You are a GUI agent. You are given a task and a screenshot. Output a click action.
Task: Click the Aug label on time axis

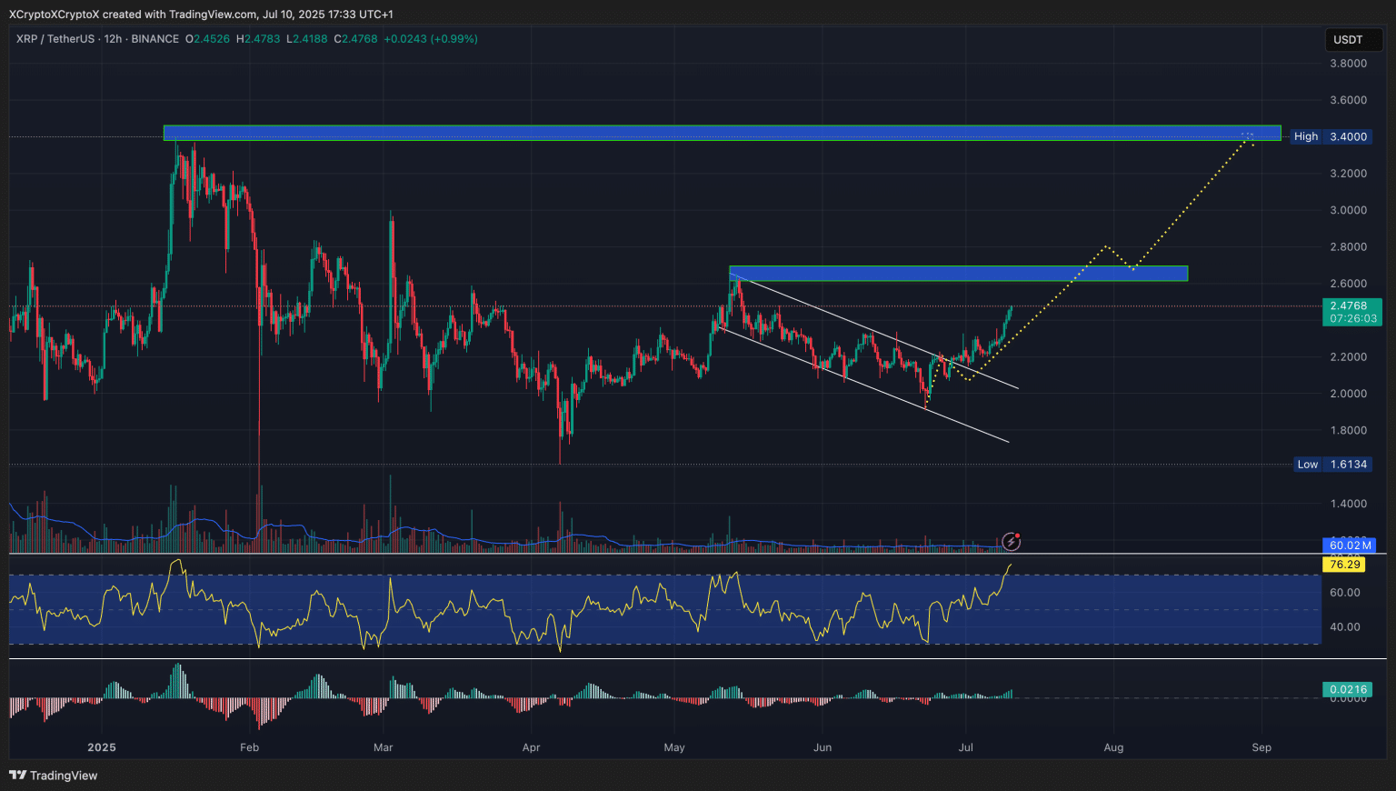click(x=1113, y=747)
